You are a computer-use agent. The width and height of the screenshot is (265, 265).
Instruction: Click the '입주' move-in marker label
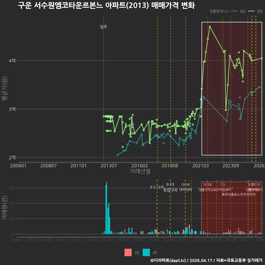[104, 27]
